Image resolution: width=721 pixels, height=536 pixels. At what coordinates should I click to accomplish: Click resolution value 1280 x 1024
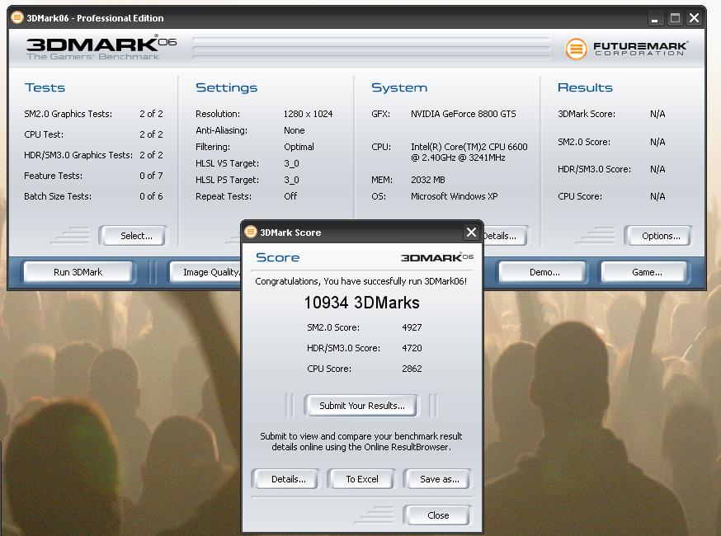pyautogui.click(x=308, y=114)
